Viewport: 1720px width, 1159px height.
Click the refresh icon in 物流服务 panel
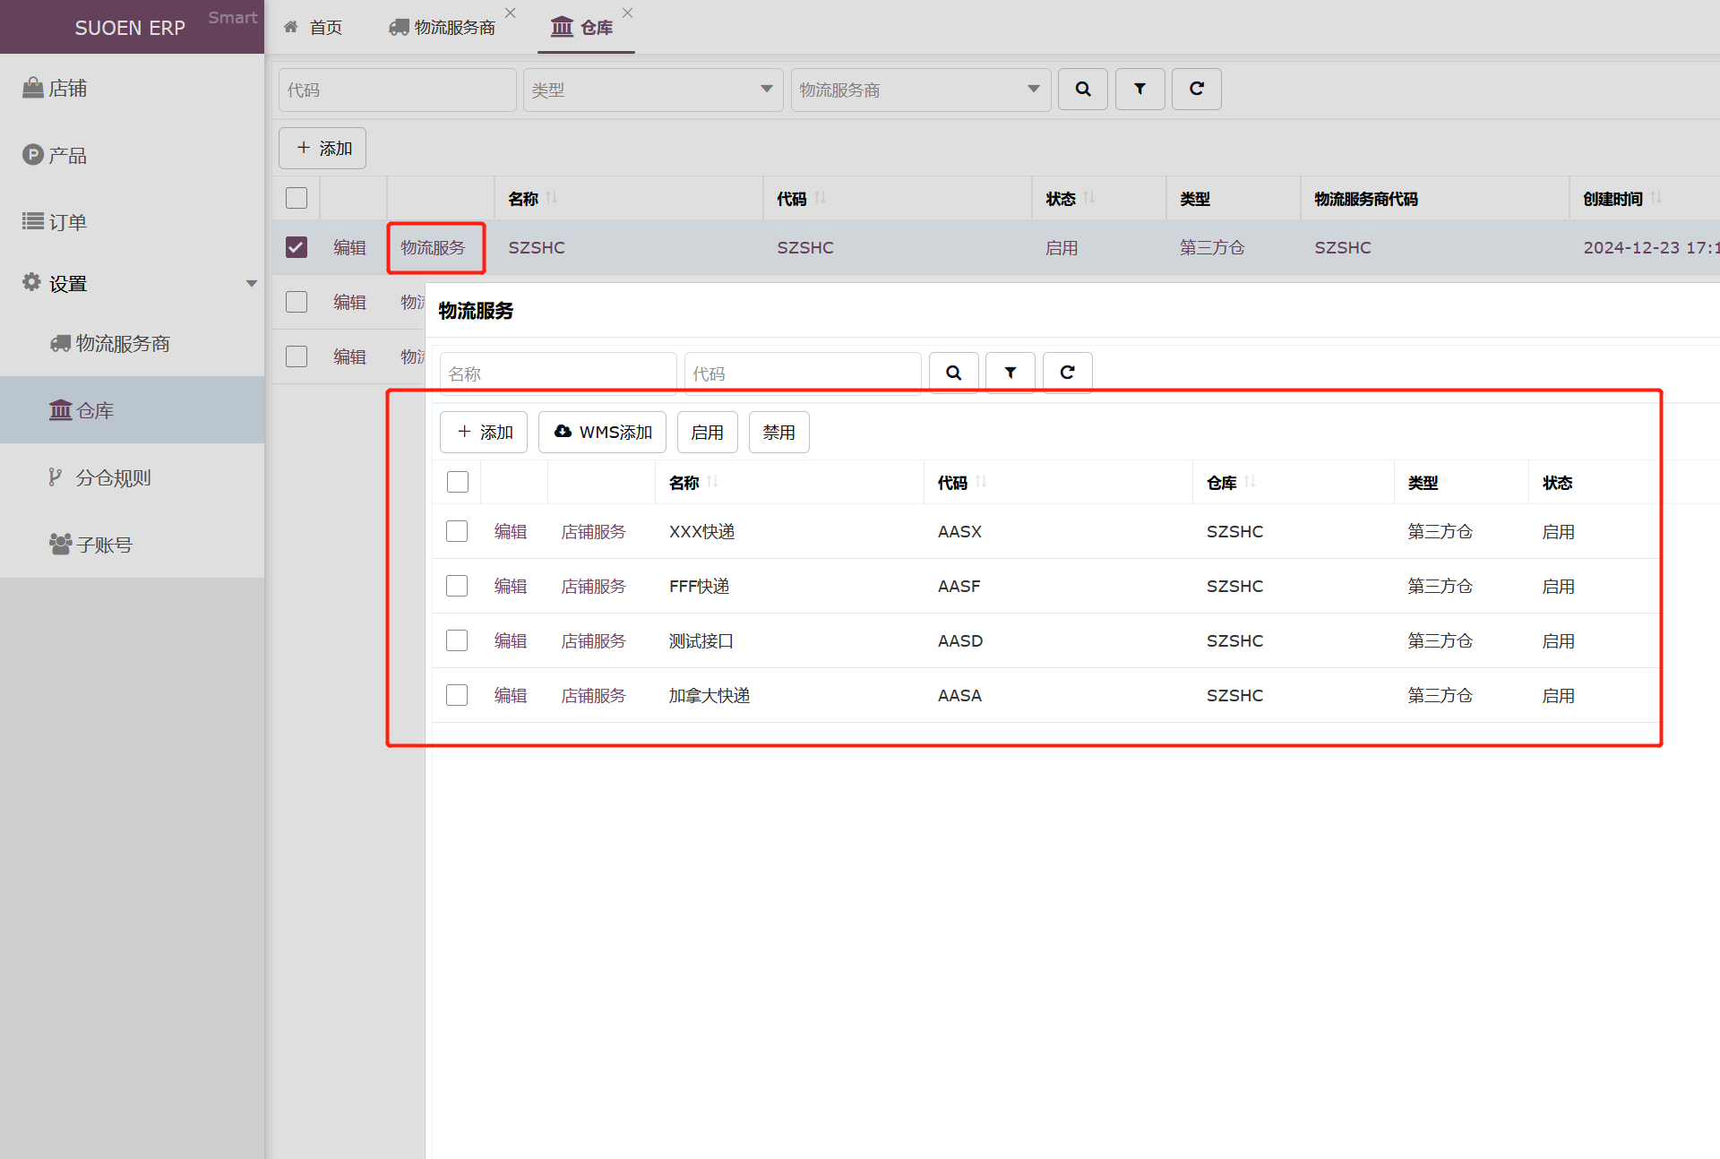tap(1067, 373)
